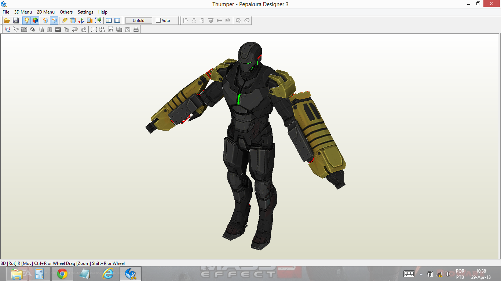Click the network signal tray icon
The width and height of the screenshot is (501, 281).
pos(439,274)
